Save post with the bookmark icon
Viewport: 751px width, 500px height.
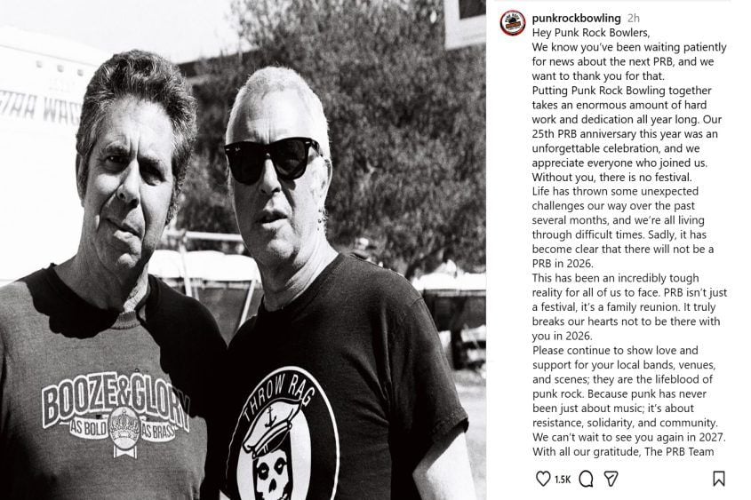point(718,479)
